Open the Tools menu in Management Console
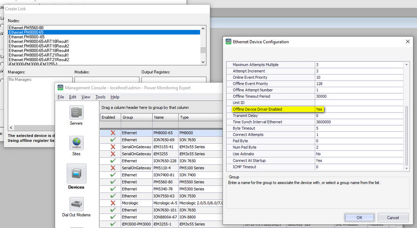 tap(100, 97)
